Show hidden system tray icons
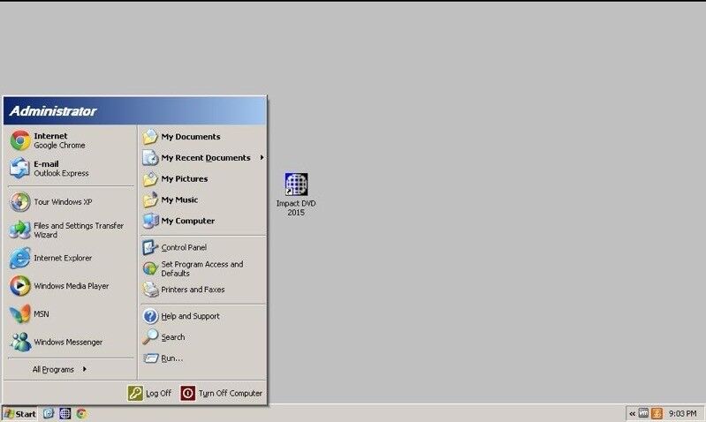The width and height of the screenshot is (706, 422). tap(632, 413)
